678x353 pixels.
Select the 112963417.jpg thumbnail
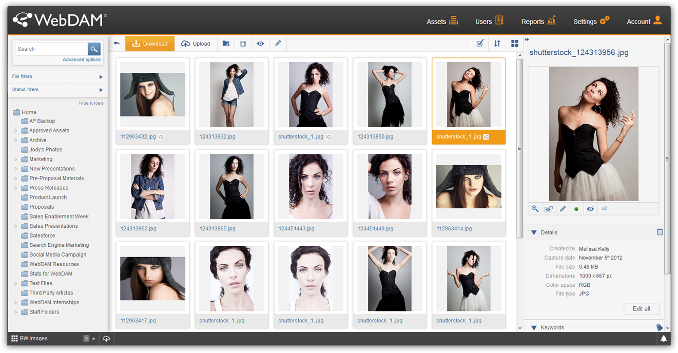pos(153,279)
